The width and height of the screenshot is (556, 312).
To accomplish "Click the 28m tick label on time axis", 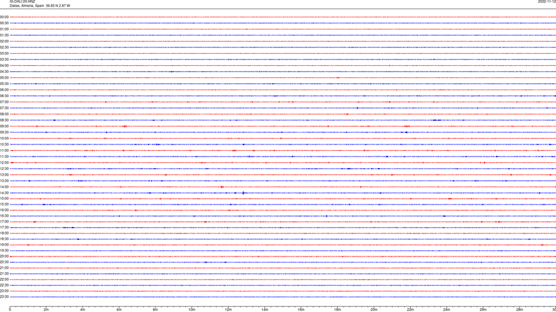I will click(x=520, y=310).
